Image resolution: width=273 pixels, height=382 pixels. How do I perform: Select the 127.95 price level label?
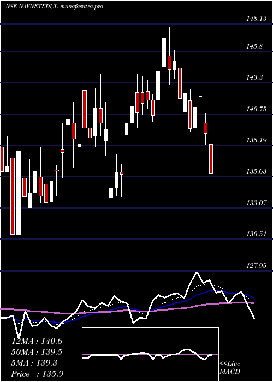pyautogui.click(x=256, y=265)
